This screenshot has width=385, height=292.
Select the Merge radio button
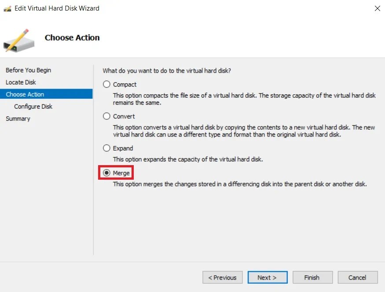[106, 173]
